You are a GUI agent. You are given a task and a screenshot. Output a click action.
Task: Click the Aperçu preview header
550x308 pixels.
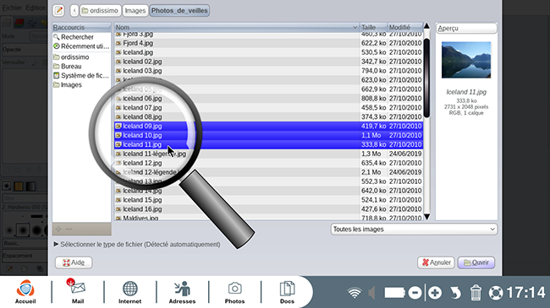click(466, 28)
